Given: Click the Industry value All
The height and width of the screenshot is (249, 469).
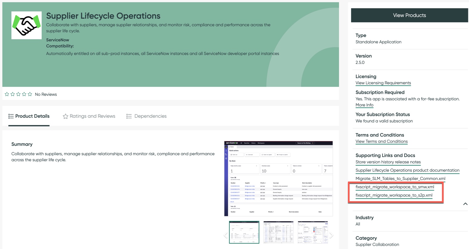Looking at the screenshot, I should point(358,224).
